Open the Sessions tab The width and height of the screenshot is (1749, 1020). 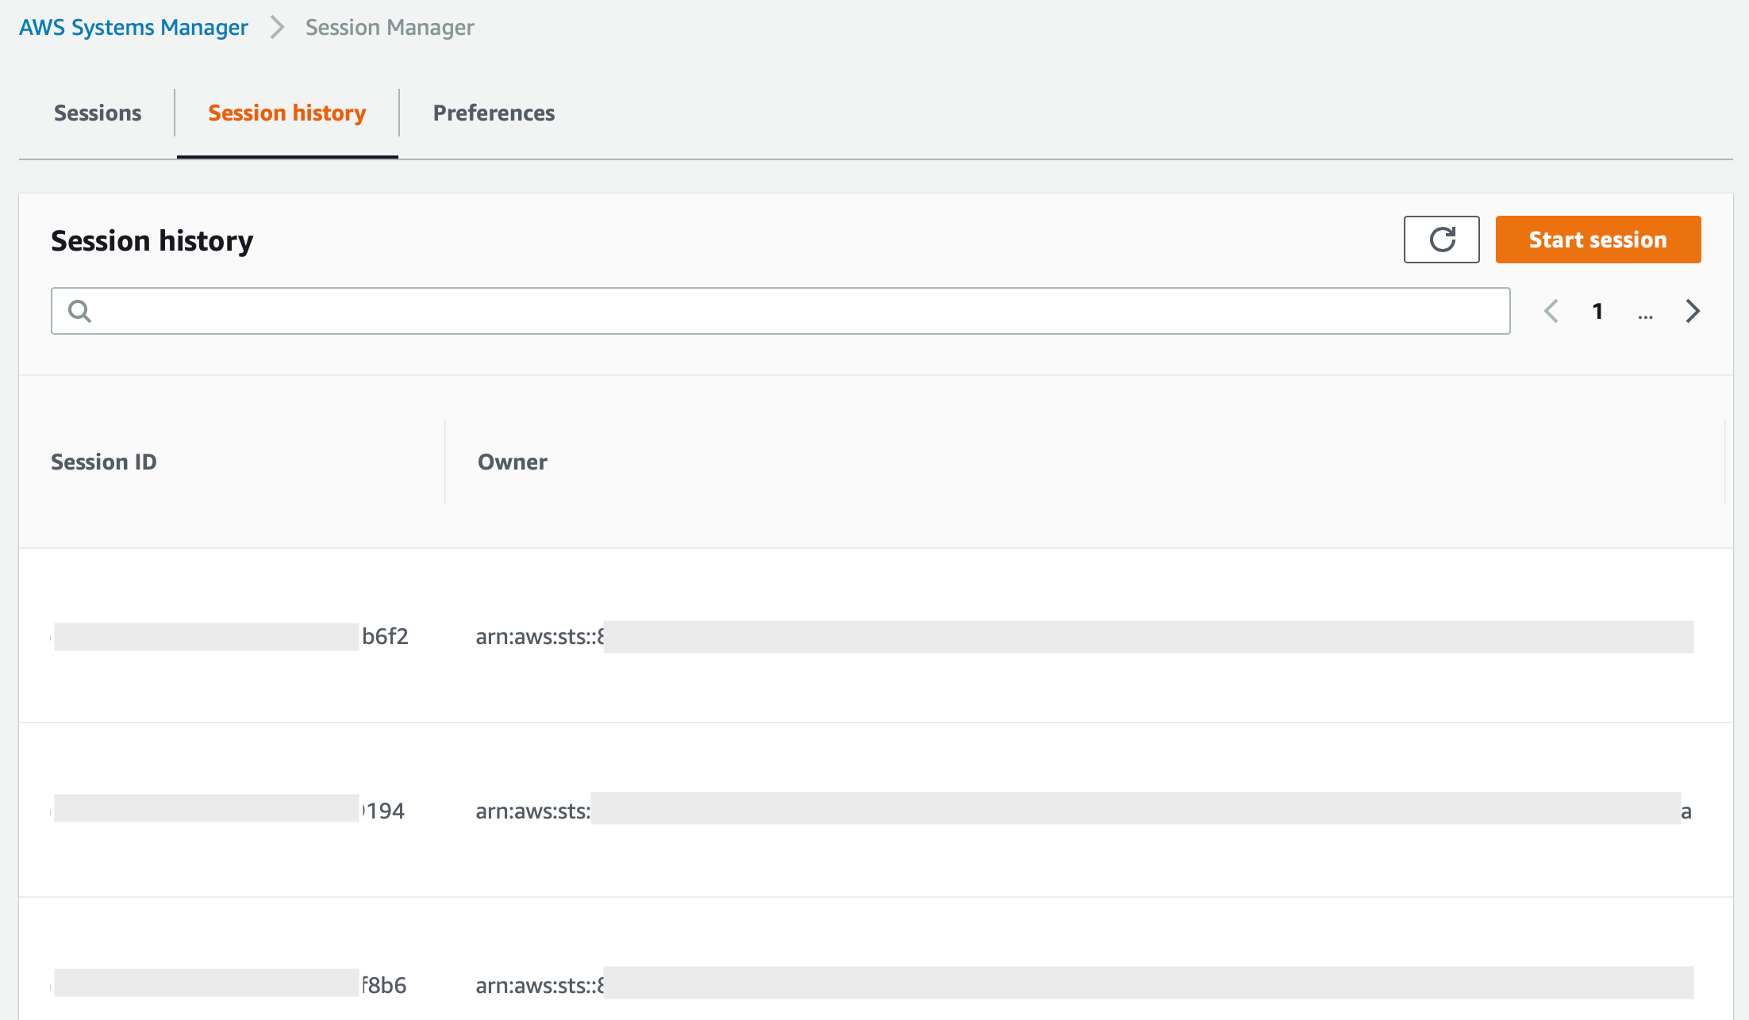98,113
